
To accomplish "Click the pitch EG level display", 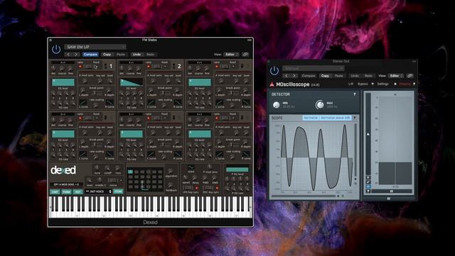I will [237, 169].
